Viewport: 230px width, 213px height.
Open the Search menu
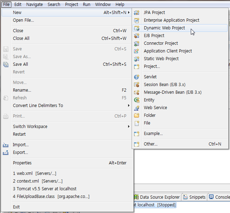coord(54,5)
